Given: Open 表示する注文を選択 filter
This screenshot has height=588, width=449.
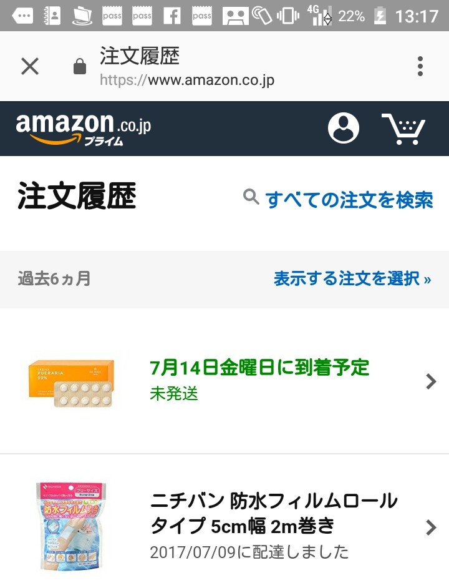Looking at the screenshot, I should tap(352, 278).
